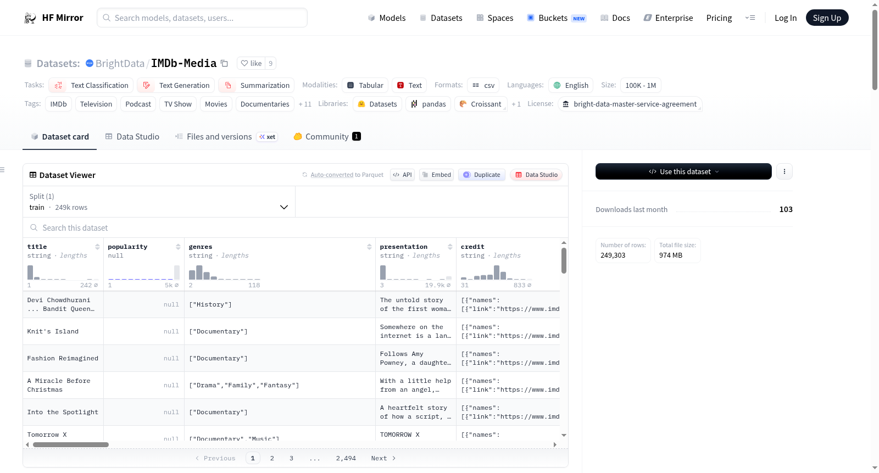Image resolution: width=879 pixels, height=473 pixels.
Task: Click the Embed button
Action: (436, 175)
